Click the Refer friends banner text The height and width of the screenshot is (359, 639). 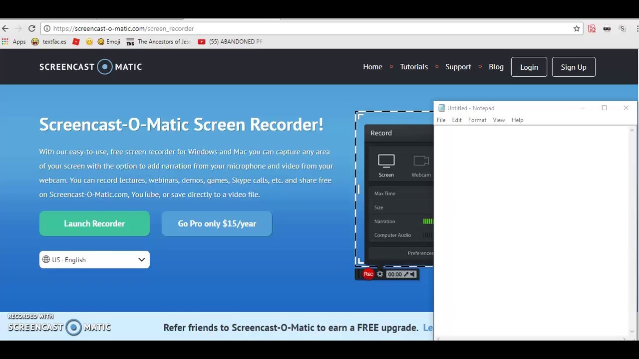(x=291, y=328)
